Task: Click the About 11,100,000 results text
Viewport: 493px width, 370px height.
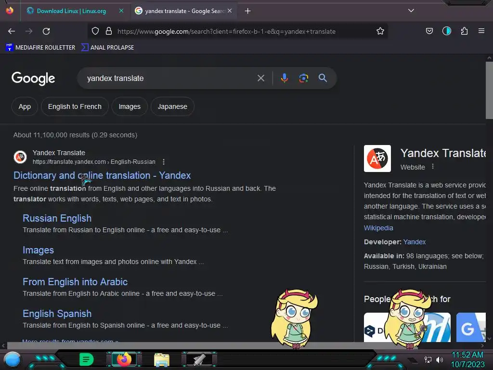Action: coord(76,135)
